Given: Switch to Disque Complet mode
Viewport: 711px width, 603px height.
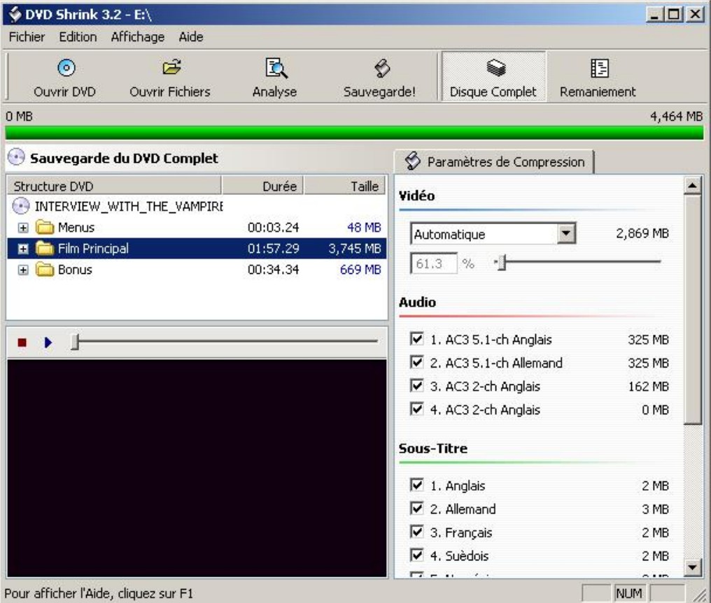Looking at the screenshot, I should pyautogui.click(x=493, y=76).
